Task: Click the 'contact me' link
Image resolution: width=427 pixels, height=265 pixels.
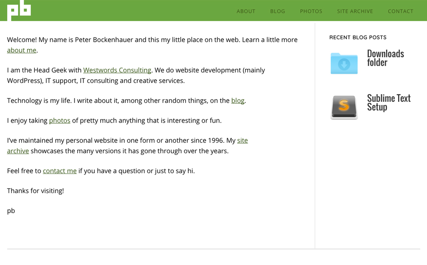Action: pyautogui.click(x=60, y=171)
